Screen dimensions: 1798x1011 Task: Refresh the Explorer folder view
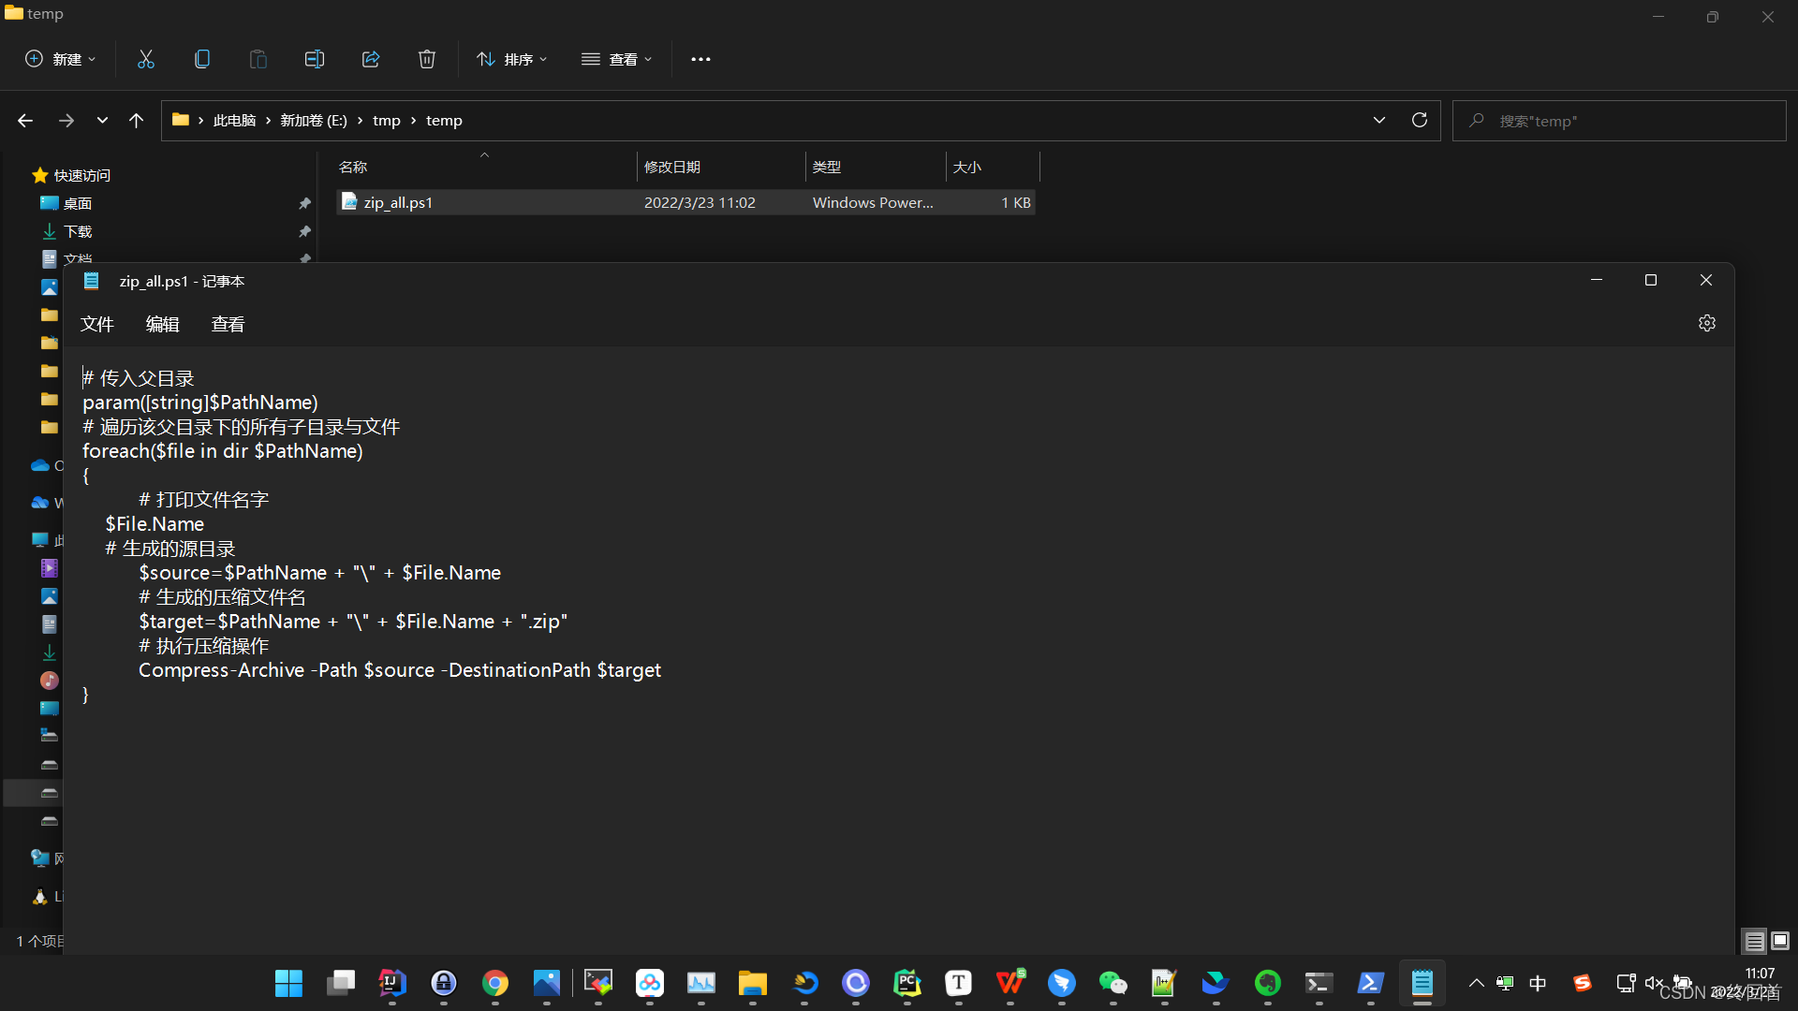tap(1420, 121)
